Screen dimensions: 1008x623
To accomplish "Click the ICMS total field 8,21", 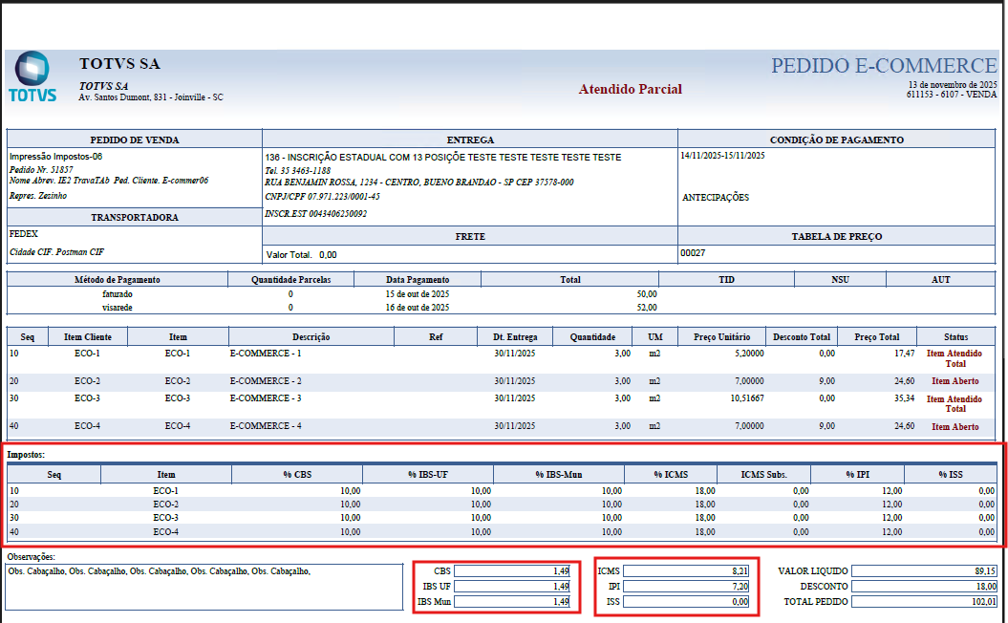I will coord(687,570).
